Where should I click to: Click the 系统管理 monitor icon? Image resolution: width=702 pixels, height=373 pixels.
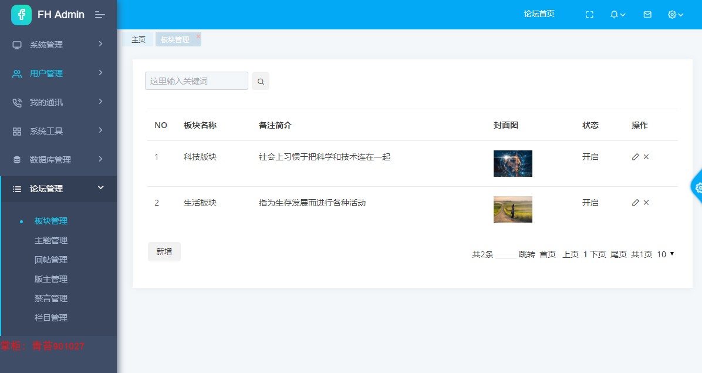click(x=17, y=45)
